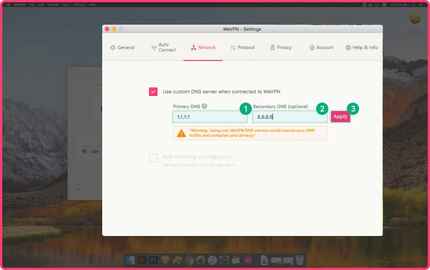
Task: Click the Network tab icon
Action: pyautogui.click(x=193, y=47)
